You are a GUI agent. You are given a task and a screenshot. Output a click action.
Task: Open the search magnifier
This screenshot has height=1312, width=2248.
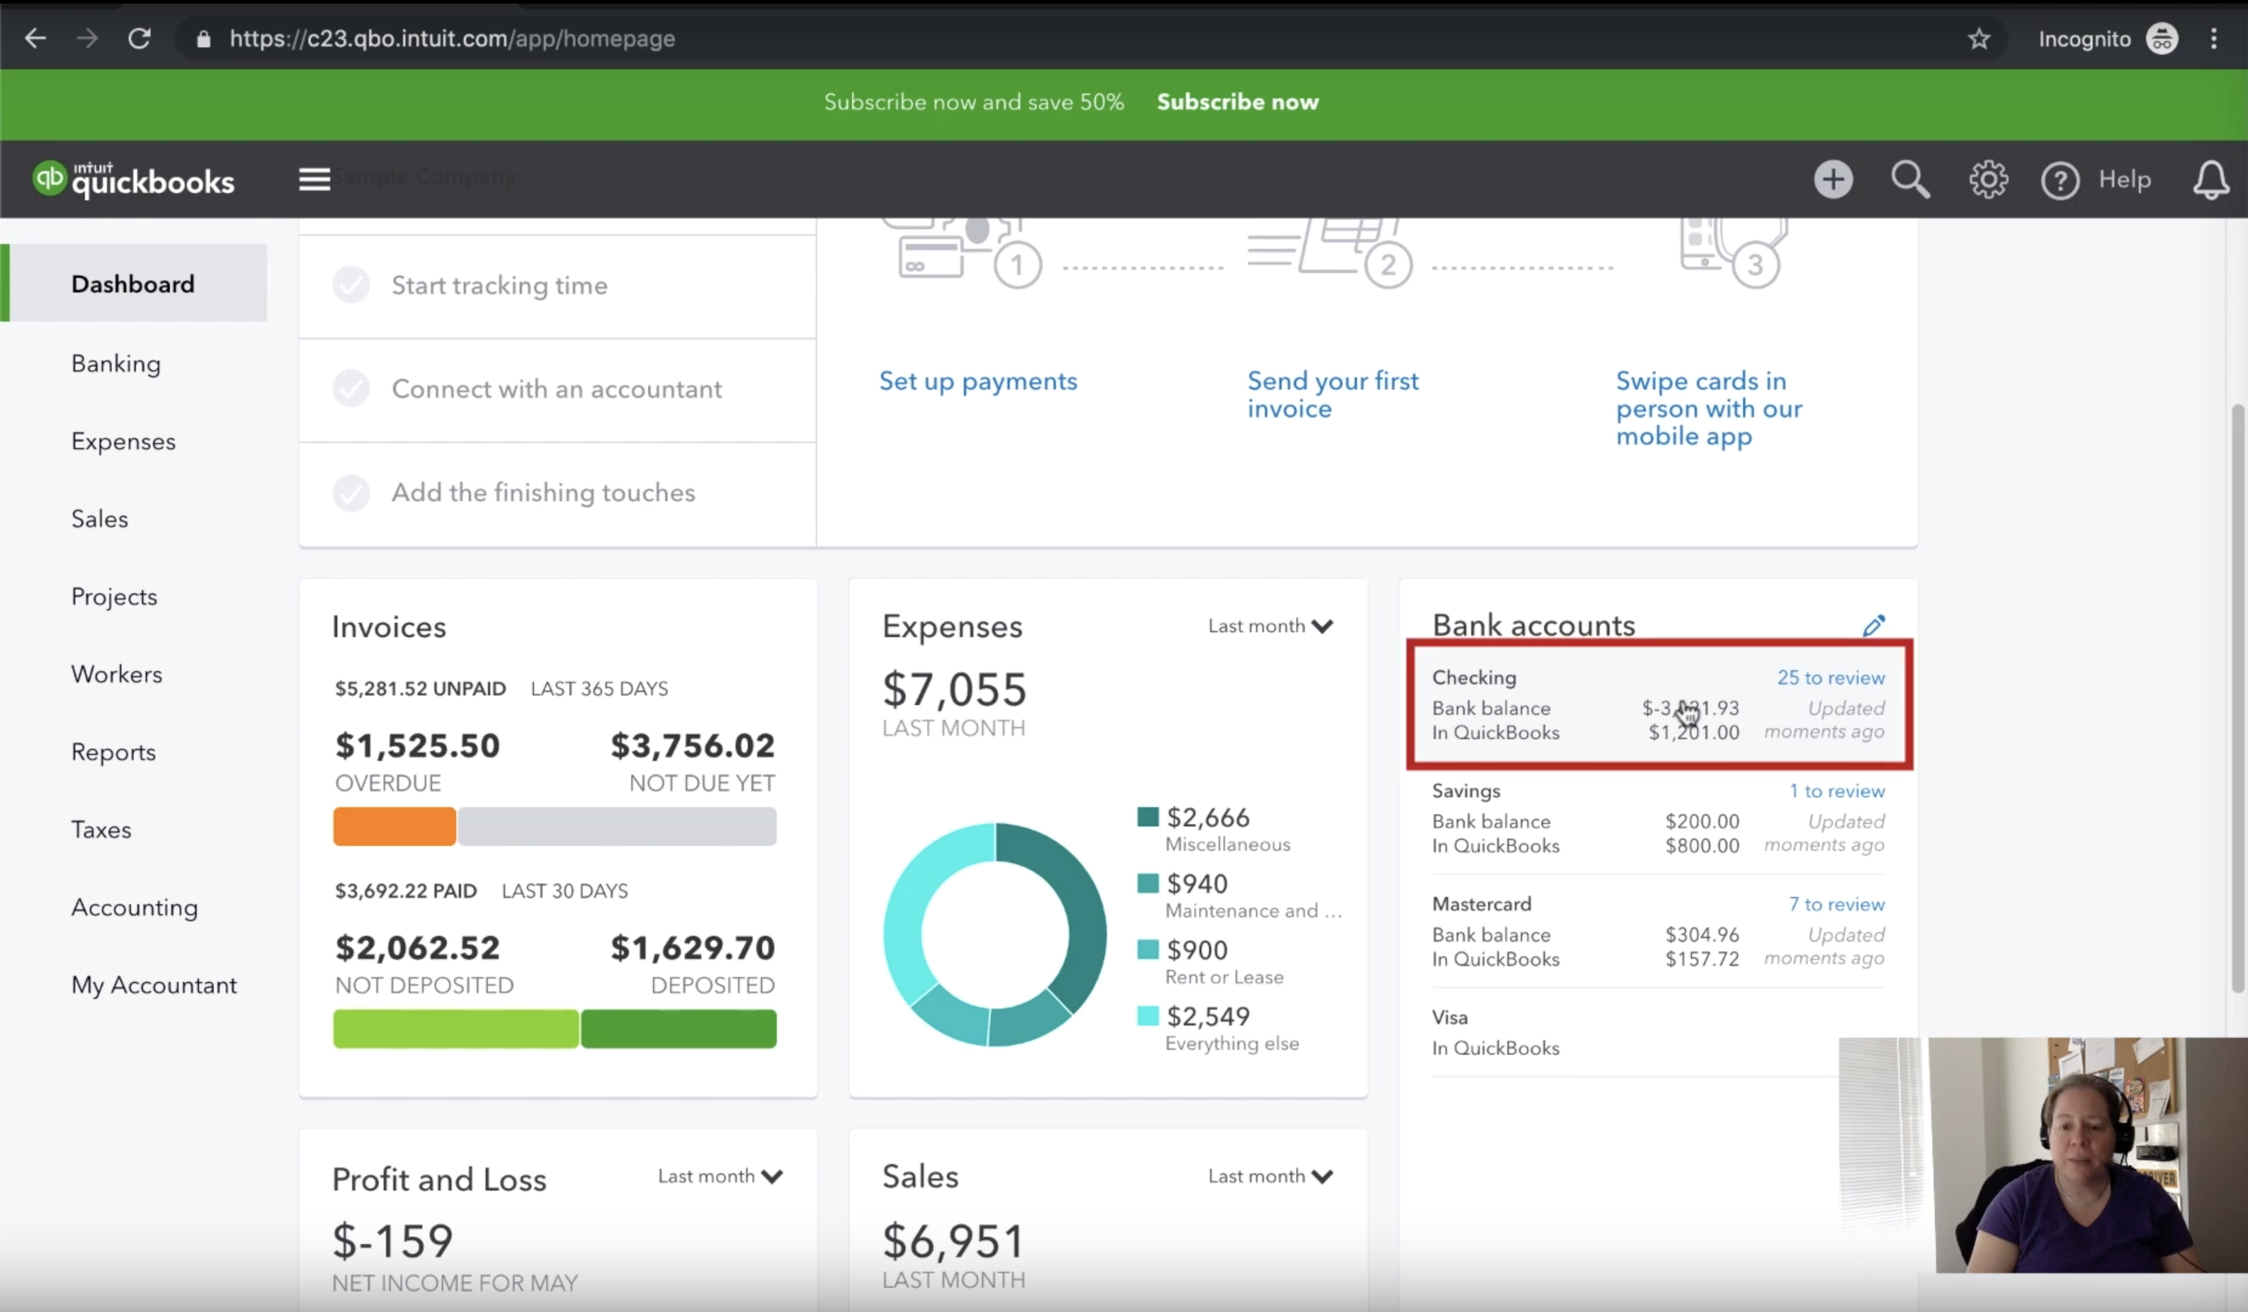click(1910, 179)
